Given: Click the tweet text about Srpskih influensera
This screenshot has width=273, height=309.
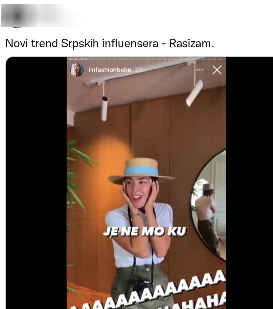Looking at the screenshot, I should (110, 43).
